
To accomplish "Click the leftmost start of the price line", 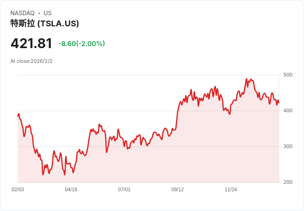I will click(x=18, y=116).
